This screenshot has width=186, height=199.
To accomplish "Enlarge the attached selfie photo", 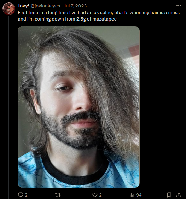I will [79, 107].
